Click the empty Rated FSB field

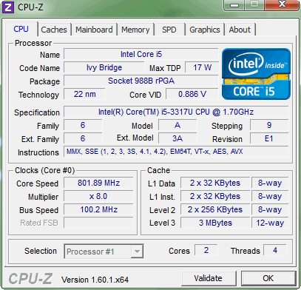click(x=98, y=223)
